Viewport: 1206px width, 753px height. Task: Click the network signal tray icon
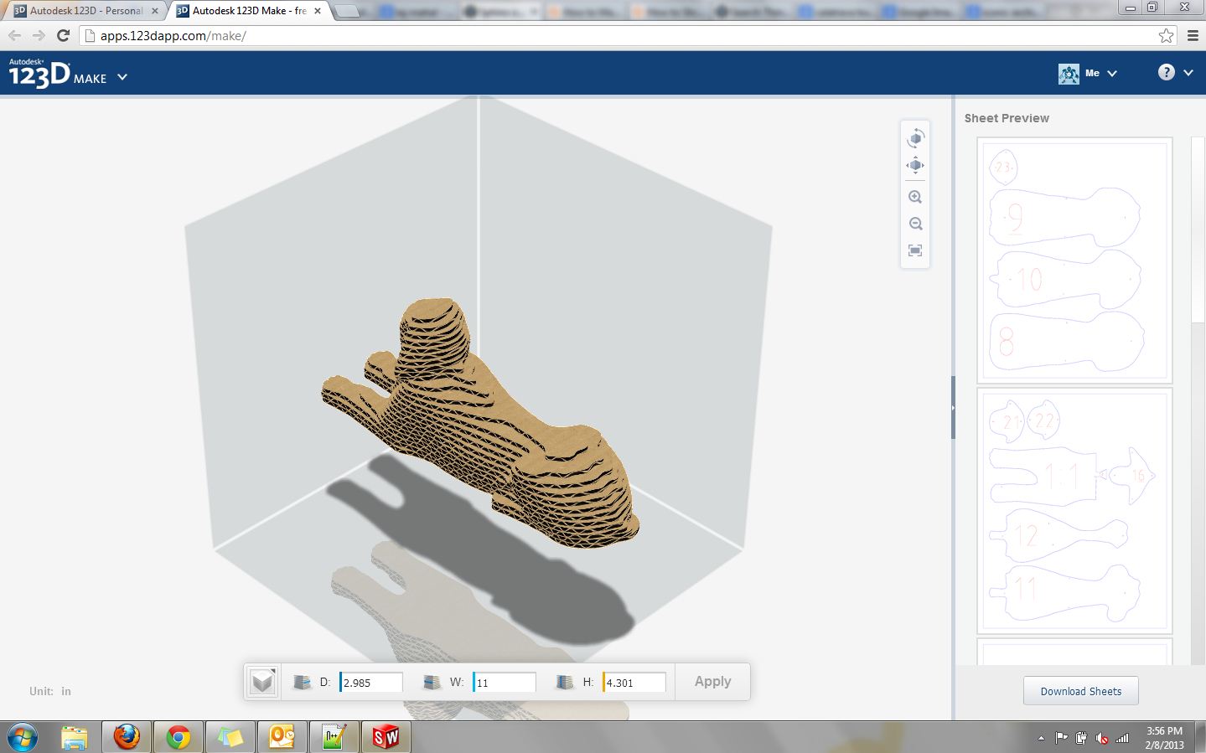coord(1122,738)
